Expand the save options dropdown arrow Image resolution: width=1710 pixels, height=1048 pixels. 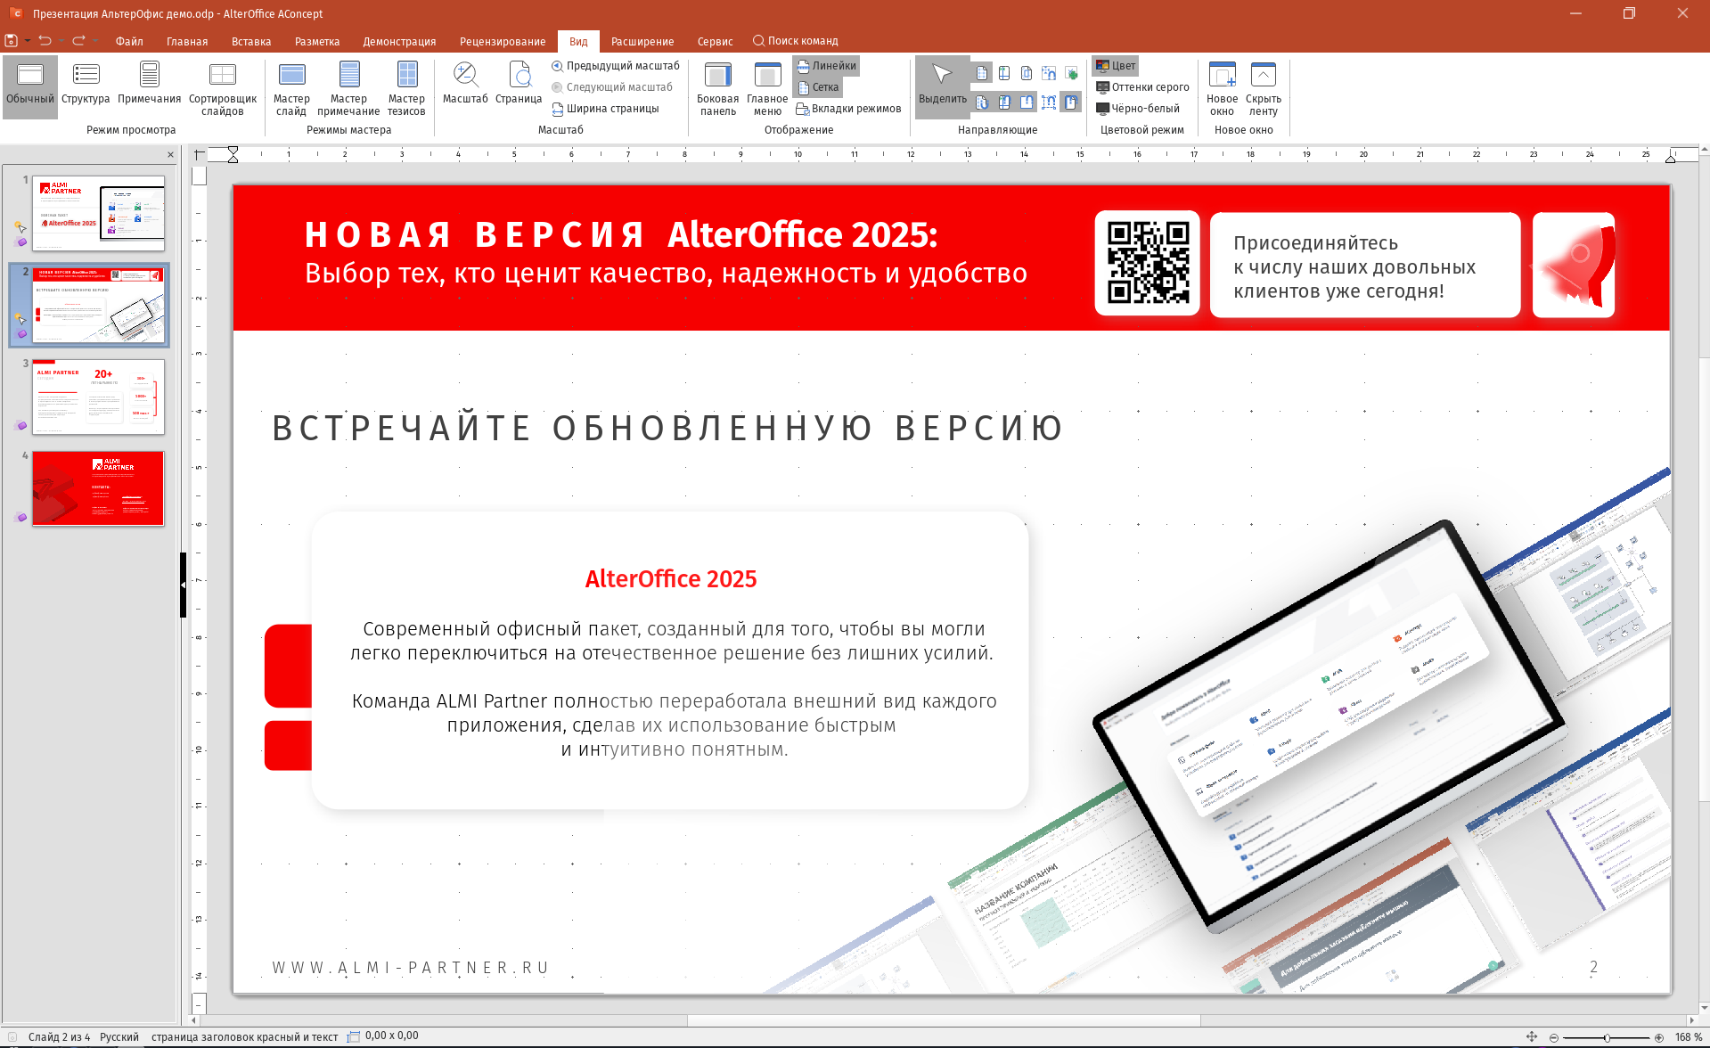27,41
